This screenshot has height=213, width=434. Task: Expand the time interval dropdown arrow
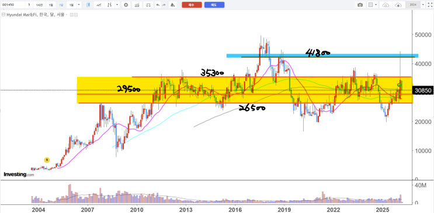point(79,5)
